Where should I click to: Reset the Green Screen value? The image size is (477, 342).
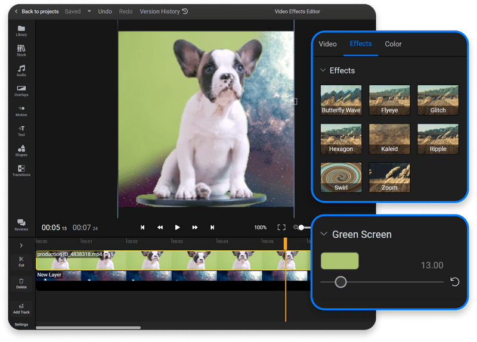pos(454,282)
